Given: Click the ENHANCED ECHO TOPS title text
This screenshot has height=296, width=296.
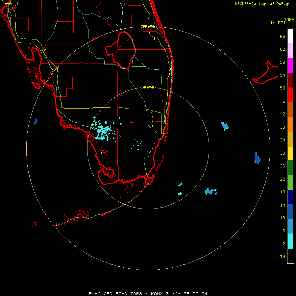Looking at the screenshot, I should [x=115, y=294].
